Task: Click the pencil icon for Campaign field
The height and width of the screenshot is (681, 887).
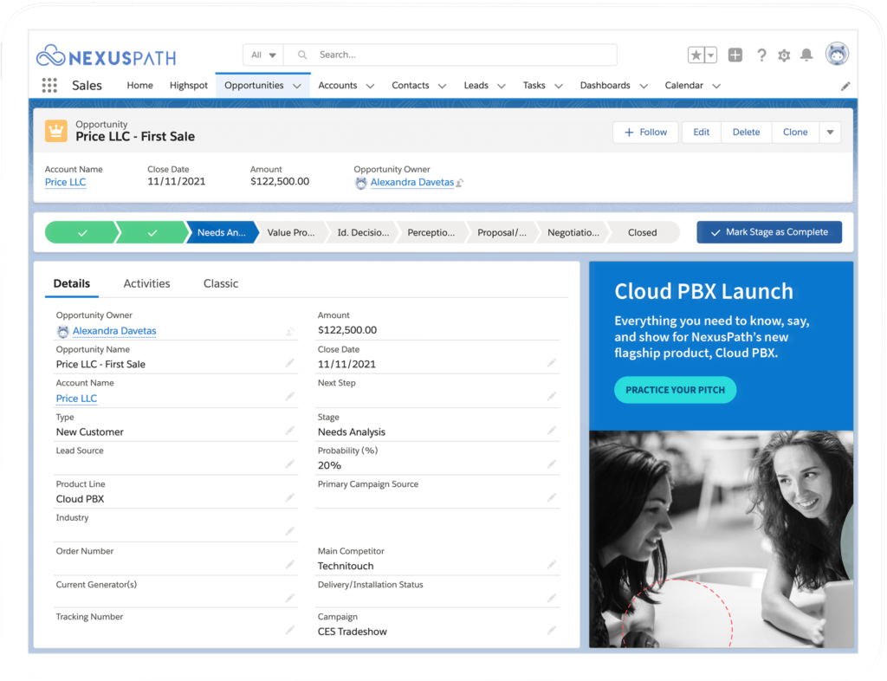Action: [552, 630]
